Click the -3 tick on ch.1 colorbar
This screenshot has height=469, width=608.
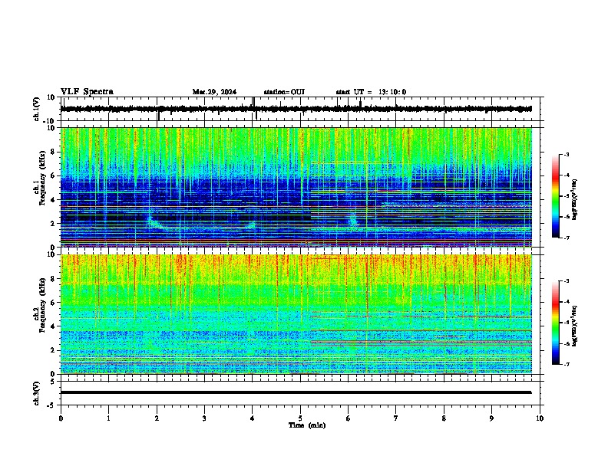(x=566, y=154)
